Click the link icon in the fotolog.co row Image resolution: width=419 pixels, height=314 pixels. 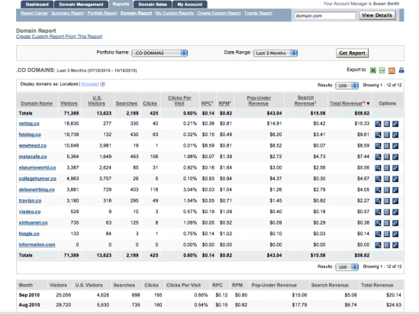395,134
